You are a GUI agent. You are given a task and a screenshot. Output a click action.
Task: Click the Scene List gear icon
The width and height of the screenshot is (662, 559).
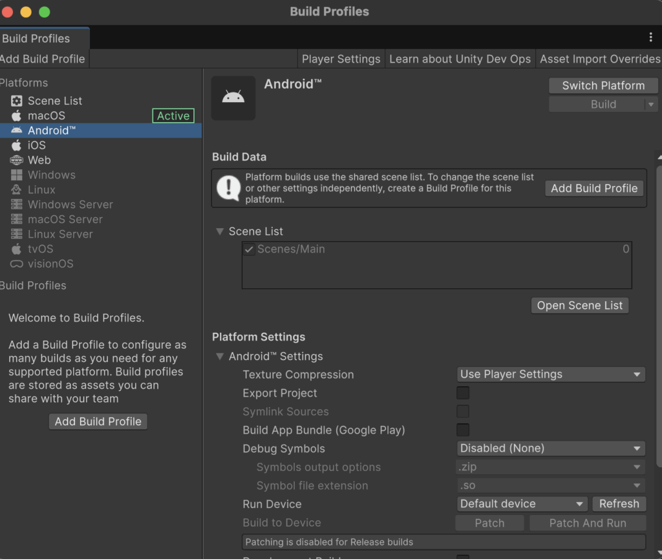point(16,101)
